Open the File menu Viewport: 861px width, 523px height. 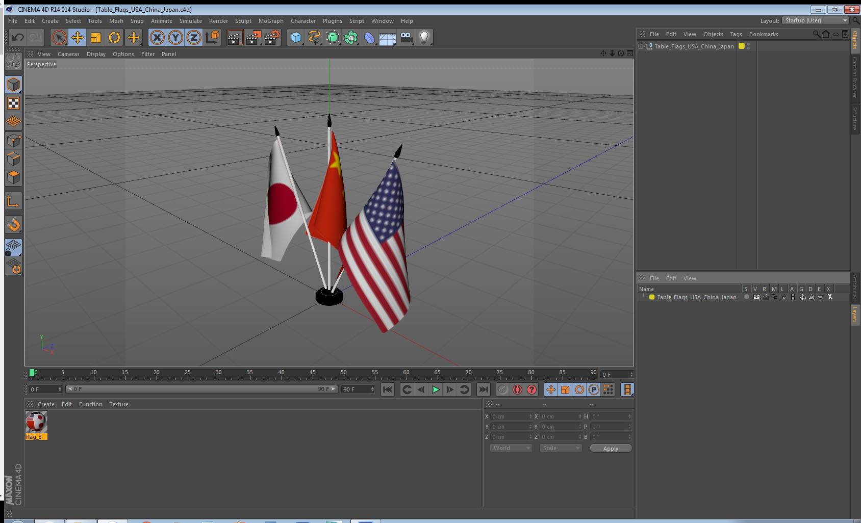point(13,21)
